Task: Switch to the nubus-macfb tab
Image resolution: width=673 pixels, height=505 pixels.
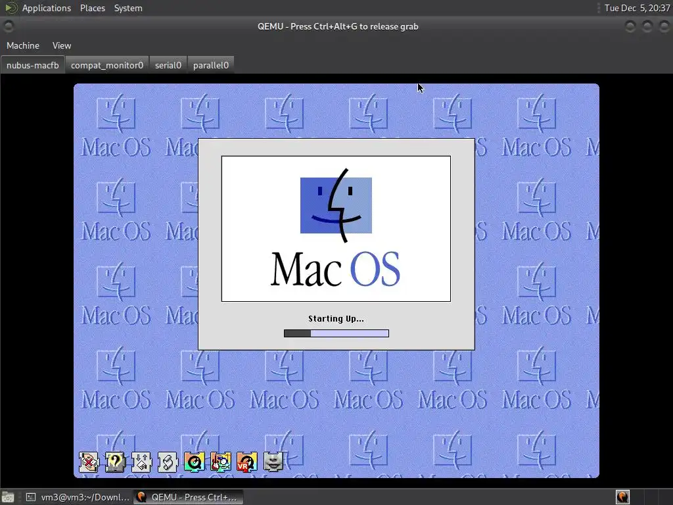Action: (x=33, y=65)
